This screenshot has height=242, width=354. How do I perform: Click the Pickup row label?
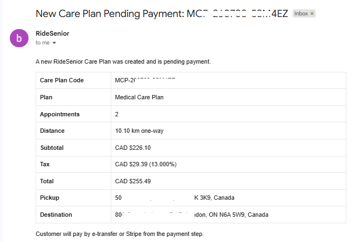pos(49,198)
